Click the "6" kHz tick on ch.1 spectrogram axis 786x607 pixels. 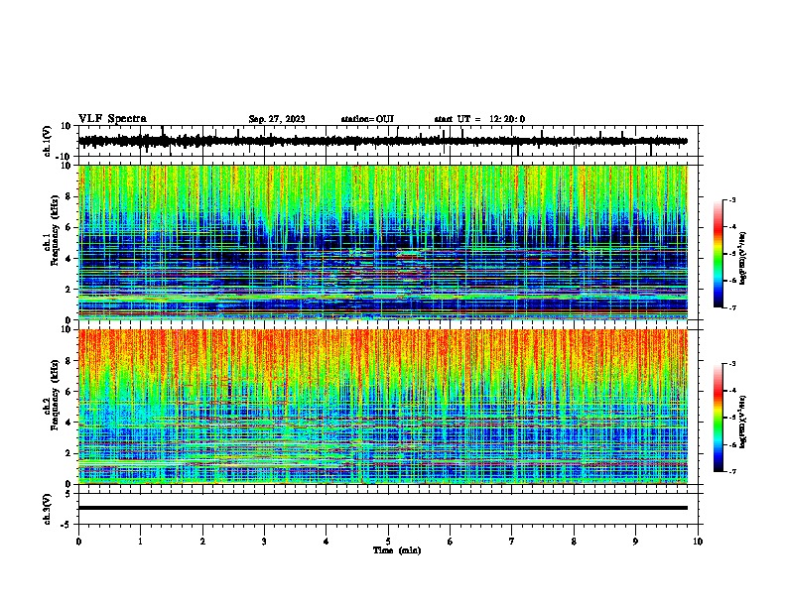69,227
